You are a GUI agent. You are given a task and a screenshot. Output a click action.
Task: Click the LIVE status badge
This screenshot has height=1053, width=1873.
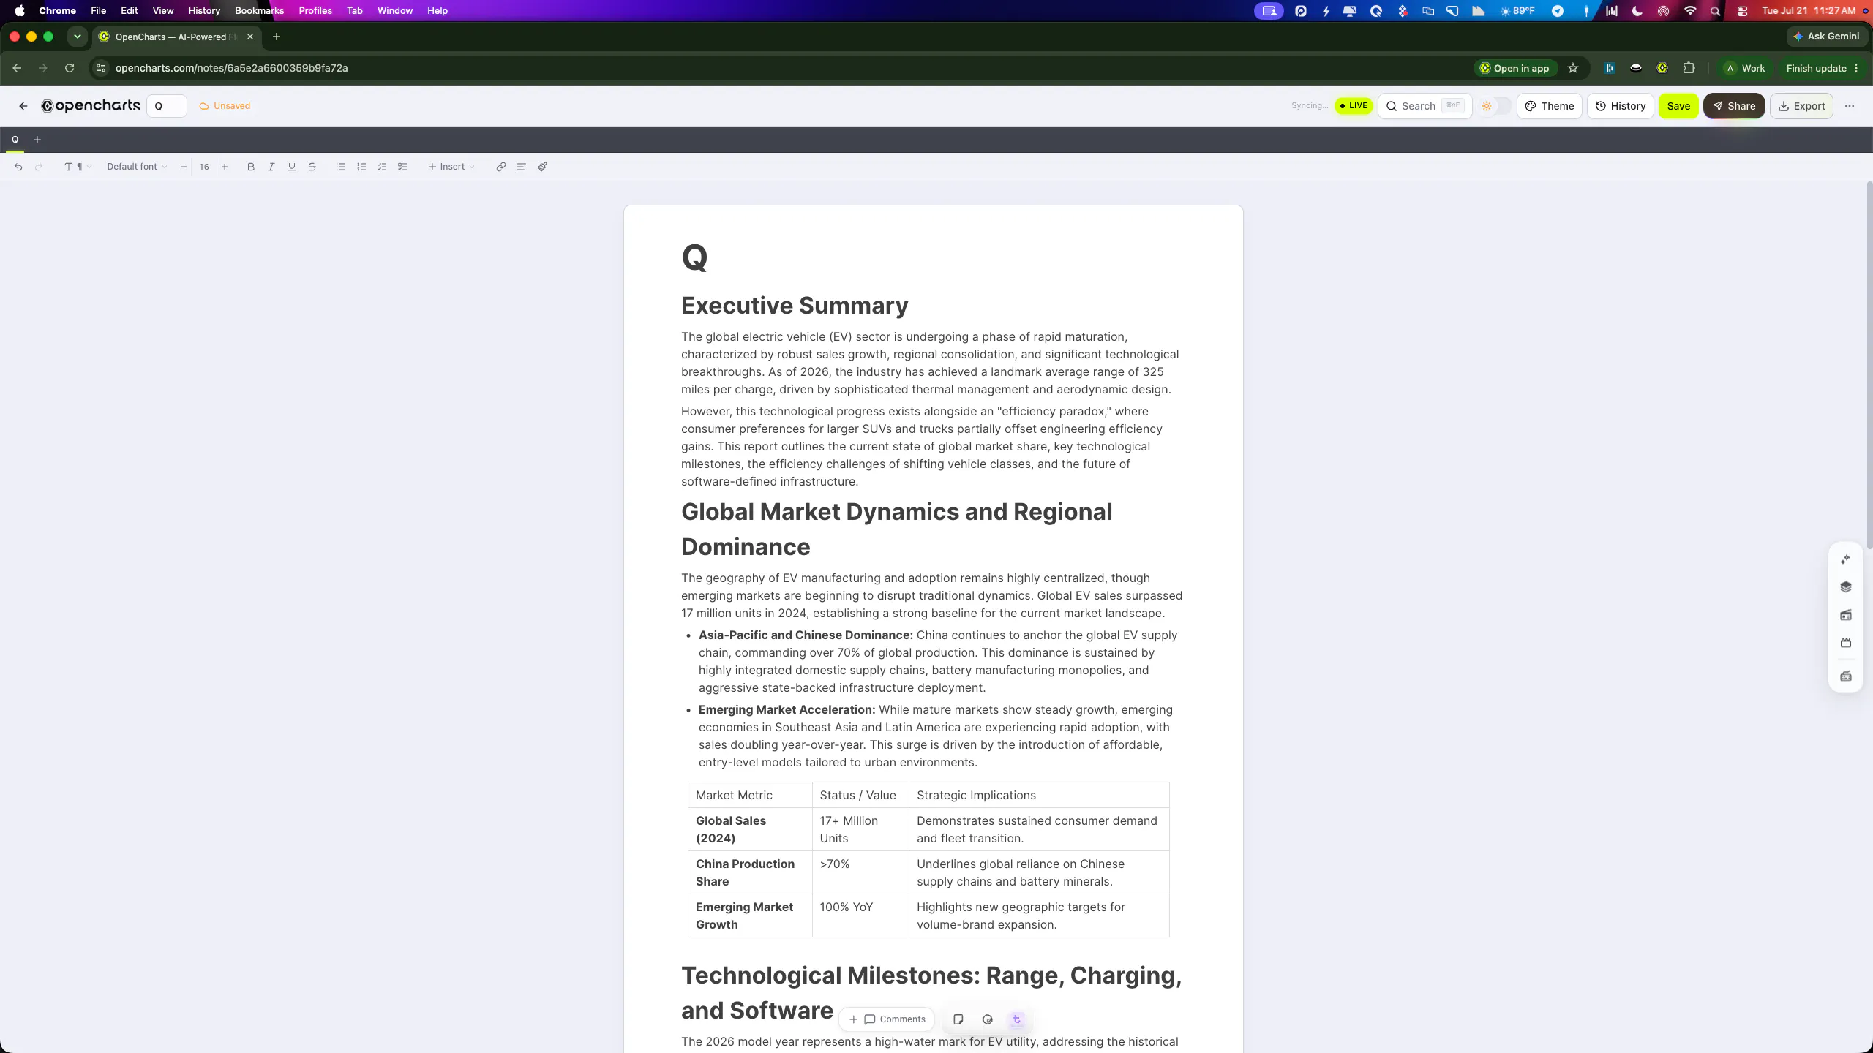pyautogui.click(x=1354, y=106)
